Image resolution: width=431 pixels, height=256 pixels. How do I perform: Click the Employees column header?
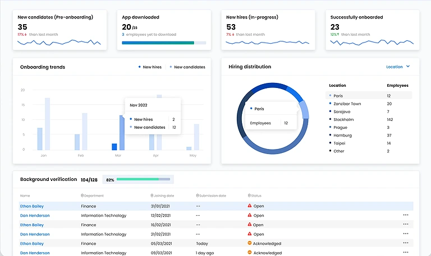(x=397, y=85)
